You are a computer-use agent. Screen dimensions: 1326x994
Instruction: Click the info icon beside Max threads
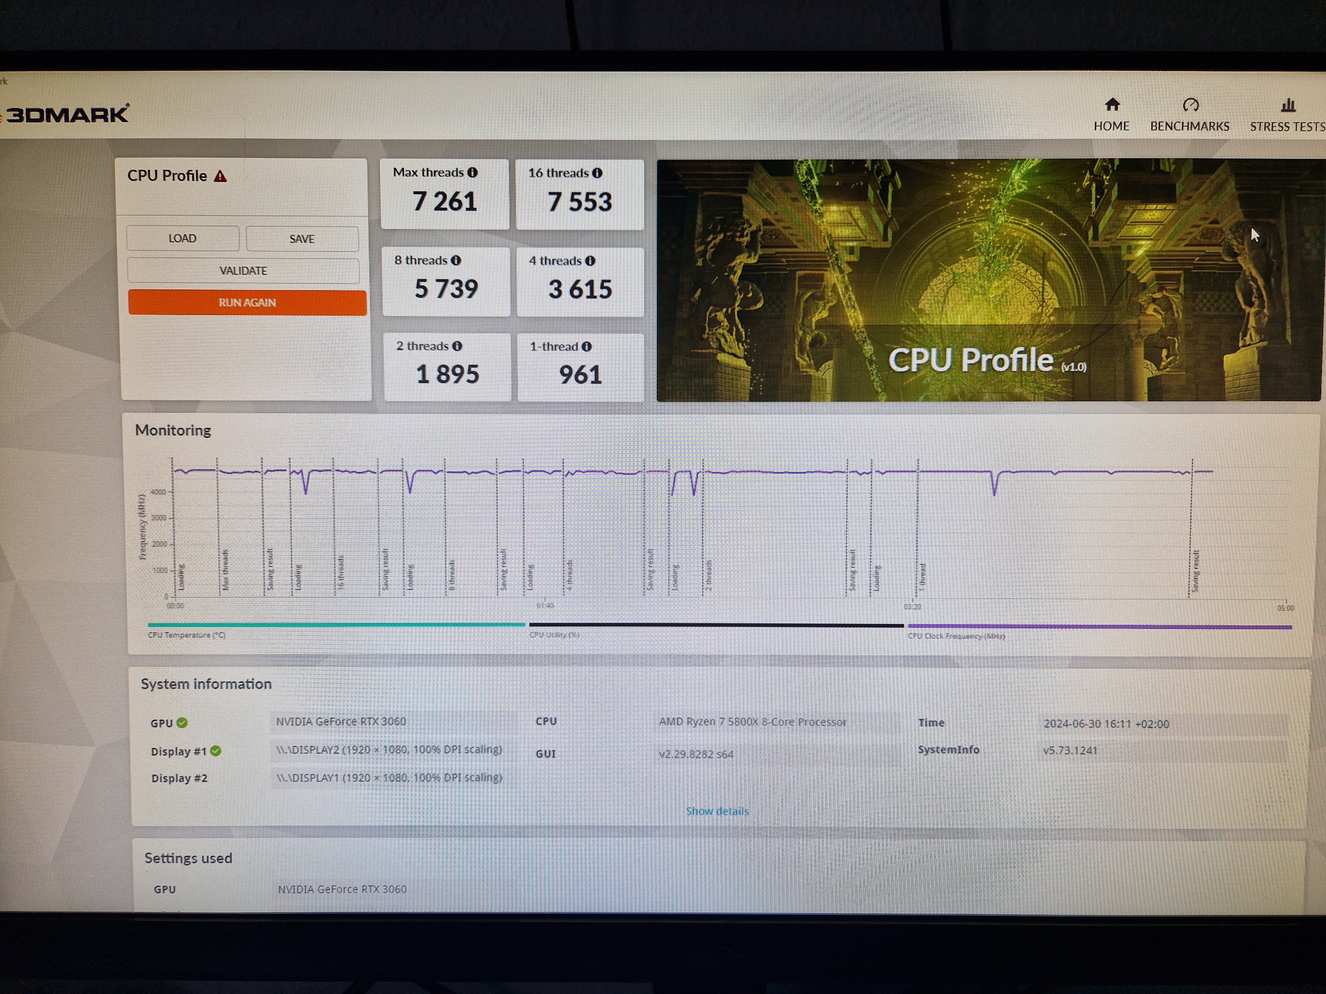472,173
